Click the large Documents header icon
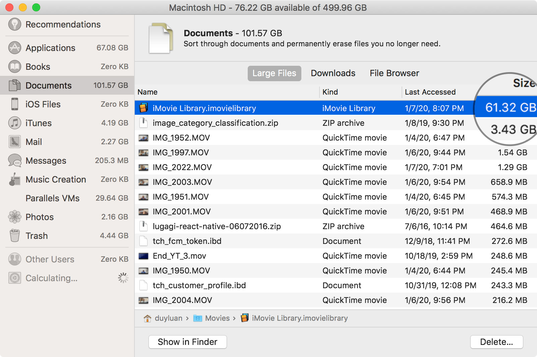The width and height of the screenshot is (537, 357). click(x=161, y=38)
